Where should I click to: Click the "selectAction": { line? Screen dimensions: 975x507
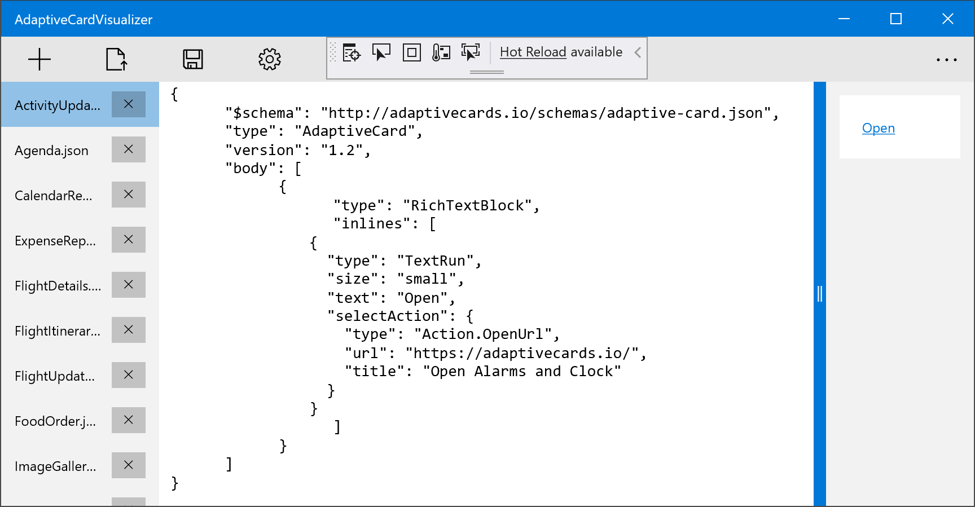pyautogui.click(x=401, y=316)
